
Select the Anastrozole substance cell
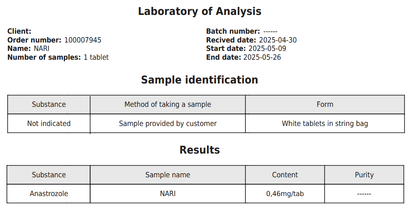(49, 194)
